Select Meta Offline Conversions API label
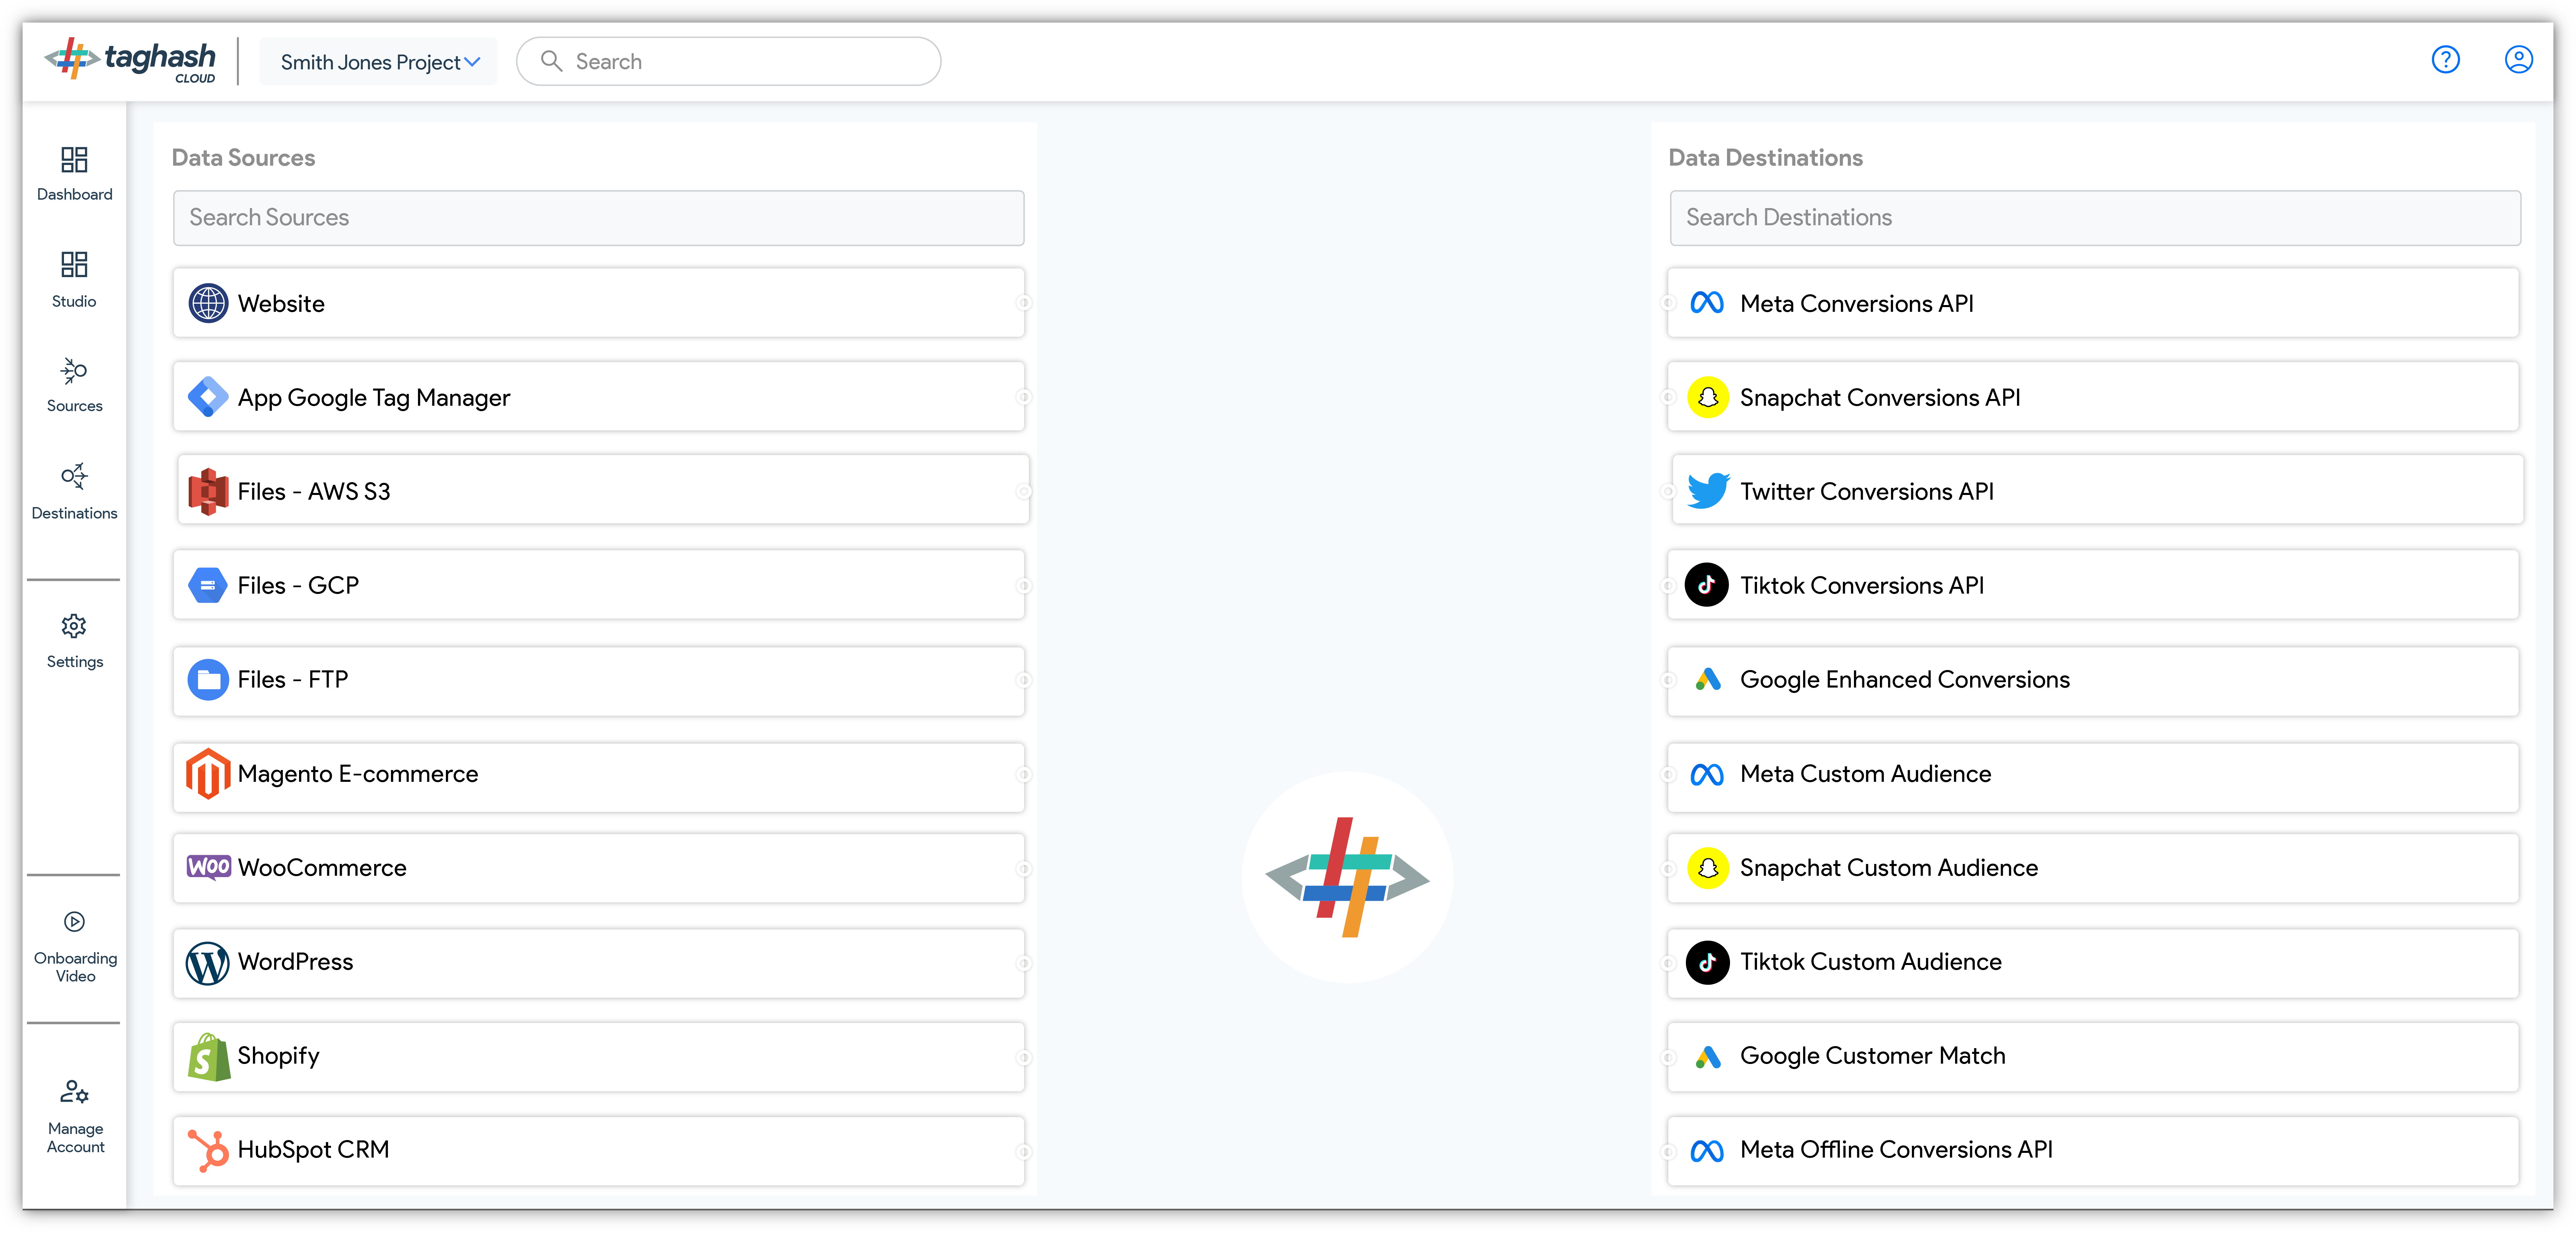This screenshot has width=2576, height=1233. click(1896, 1149)
